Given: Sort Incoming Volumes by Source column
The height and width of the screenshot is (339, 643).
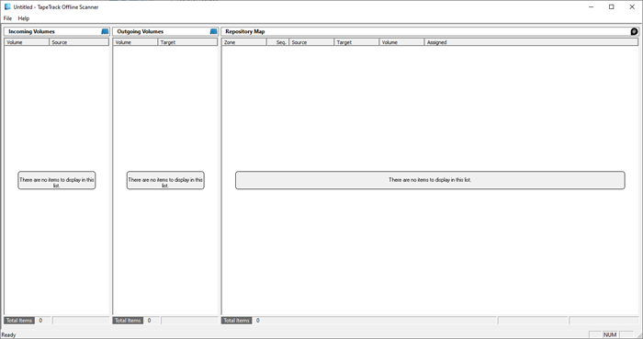Looking at the screenshot, I should tap(79, 42).
